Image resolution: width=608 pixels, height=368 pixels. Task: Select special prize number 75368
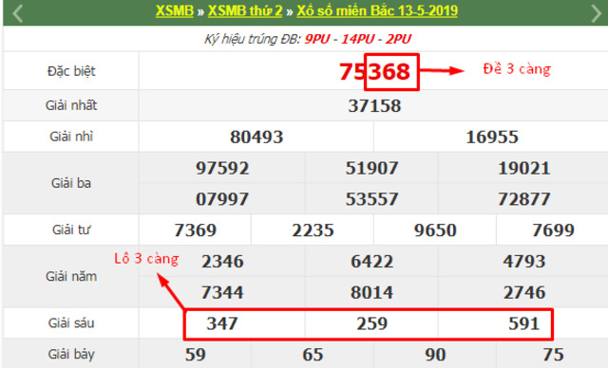[x=374, y=71]
